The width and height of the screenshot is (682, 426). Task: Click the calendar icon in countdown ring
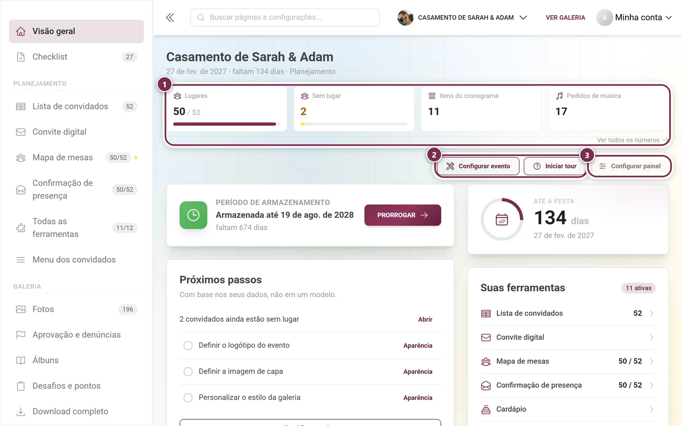(502, 220)
